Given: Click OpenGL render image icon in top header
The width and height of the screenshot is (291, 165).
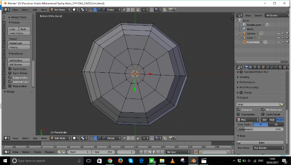Looking at the screenshot, I should (x=170, y=10).
